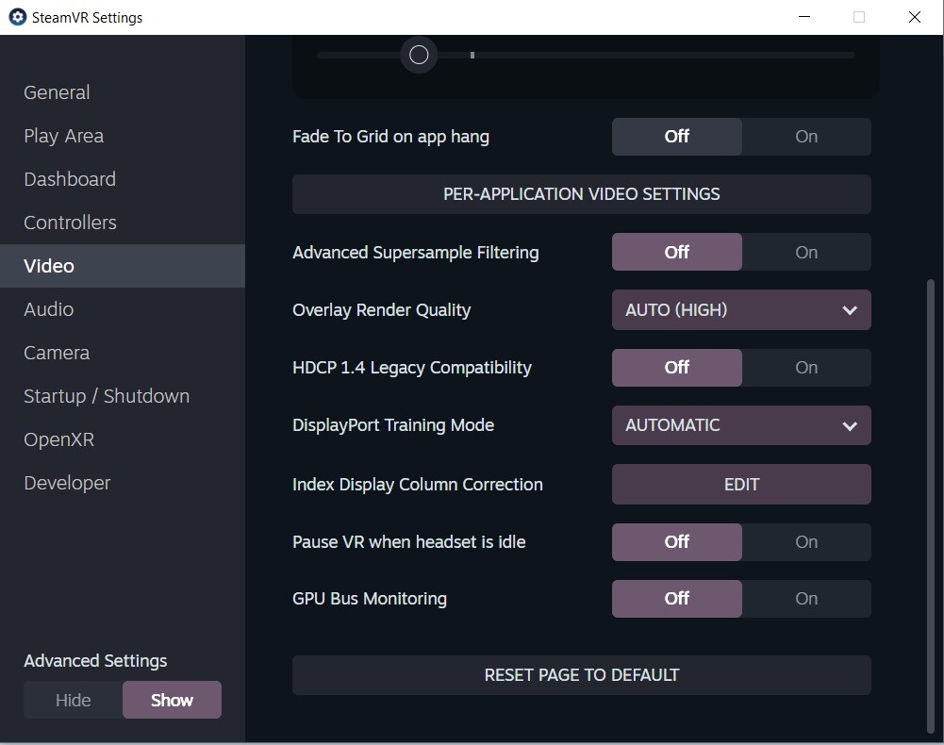The height and width of the screenshot is (745, 944).
Task: Open Per-Application Video Settings
Action: (x=582, y=194)
